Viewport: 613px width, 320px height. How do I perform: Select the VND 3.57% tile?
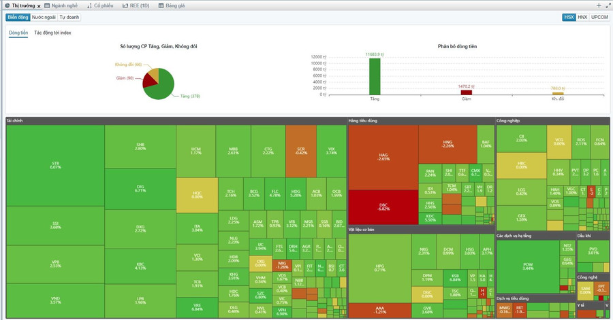coord(55,300)
